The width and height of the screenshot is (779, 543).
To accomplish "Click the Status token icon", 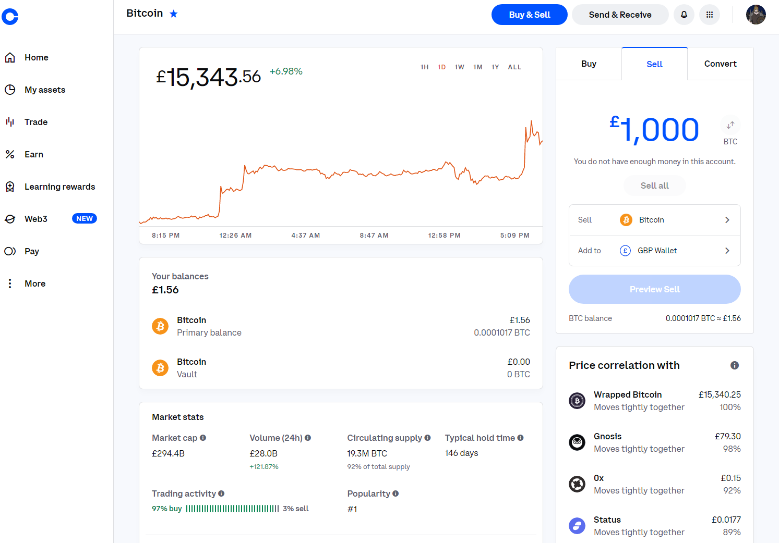I will [x=577, y=526].
